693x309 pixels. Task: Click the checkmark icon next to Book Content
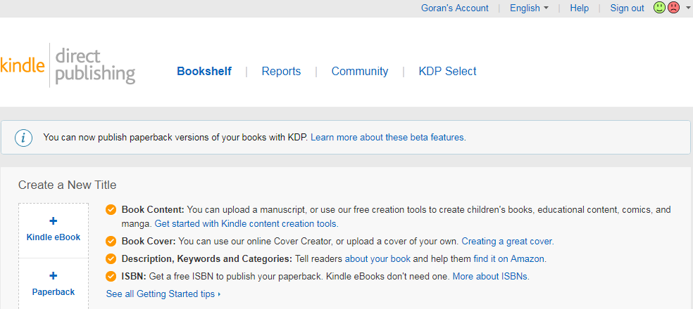[x=111, y=210]
